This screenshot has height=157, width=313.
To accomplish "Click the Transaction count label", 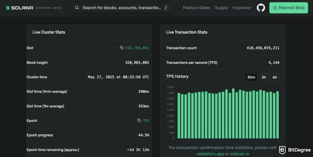I will coord(181,48).
